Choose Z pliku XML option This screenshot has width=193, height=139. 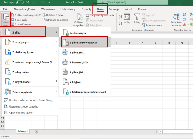85,52
